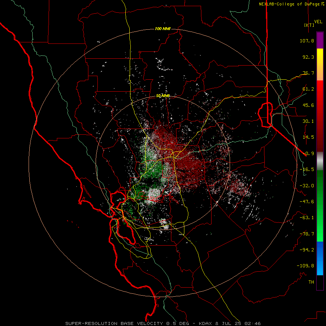Click the VEL legend heading
Viewport: 326px width, 326px height.
pyautogui.click(x=318, y=22)
